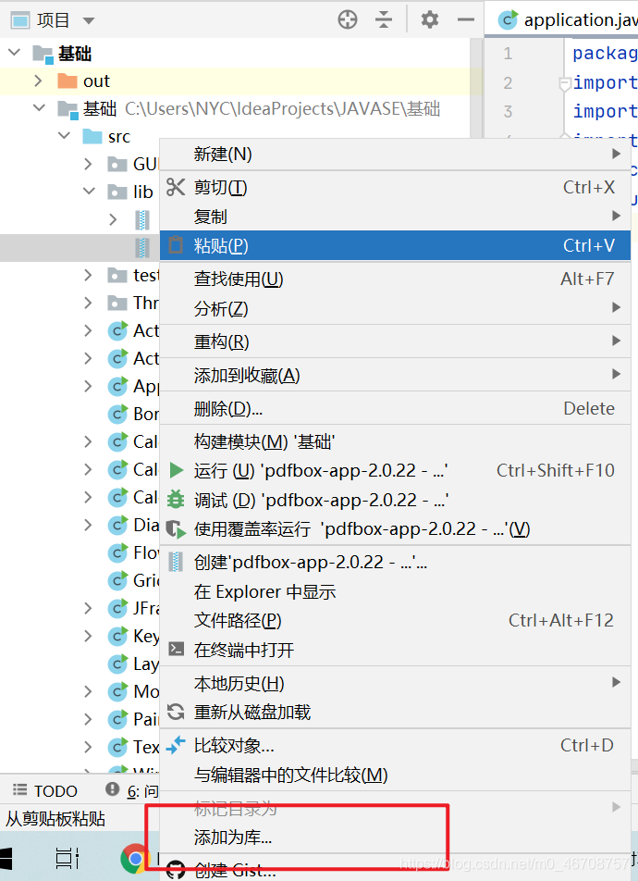Screen dimensions: 638x881
Task: Select the Key class file
Action: (x=134, y=636)
